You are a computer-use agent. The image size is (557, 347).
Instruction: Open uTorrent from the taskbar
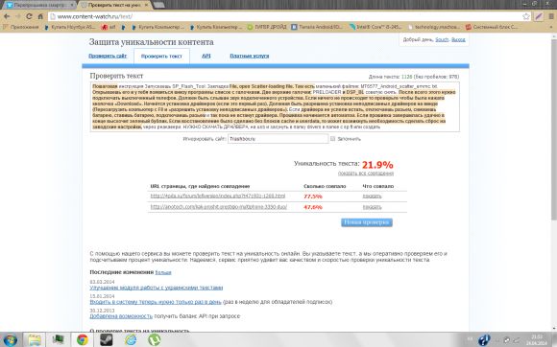[155, 339]
